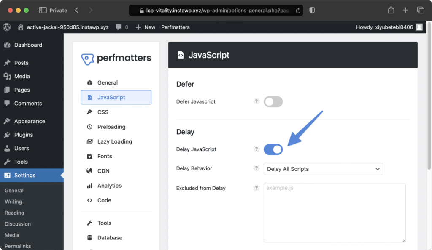Open the Safari share icon

[x=391, y=10]
